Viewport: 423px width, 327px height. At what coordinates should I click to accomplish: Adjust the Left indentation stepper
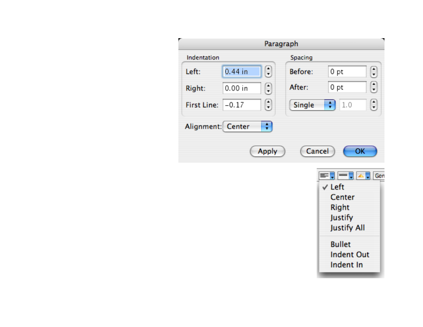[268, 71]
